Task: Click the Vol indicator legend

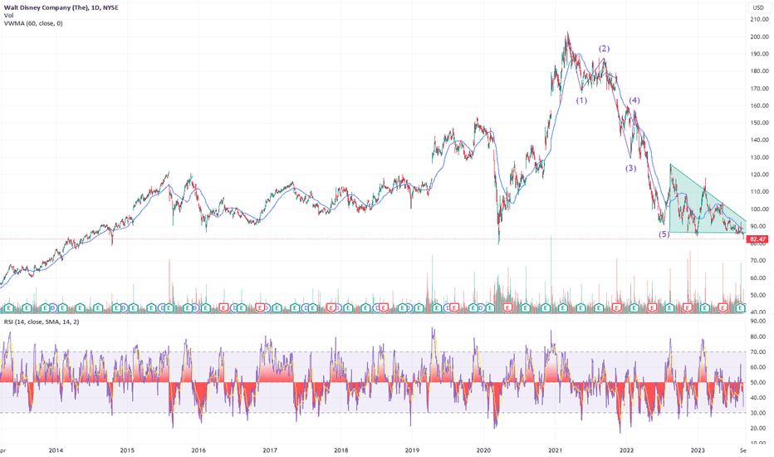Action: click(8, 15)
